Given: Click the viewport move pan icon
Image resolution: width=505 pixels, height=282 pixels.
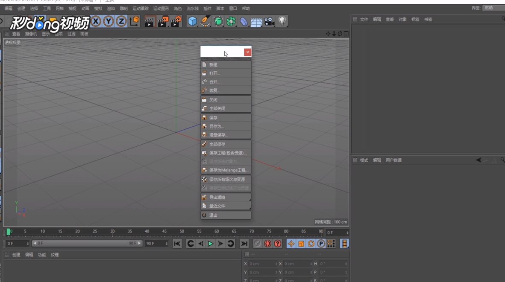Looking at the screenshot, I should (x=328, y=34).
